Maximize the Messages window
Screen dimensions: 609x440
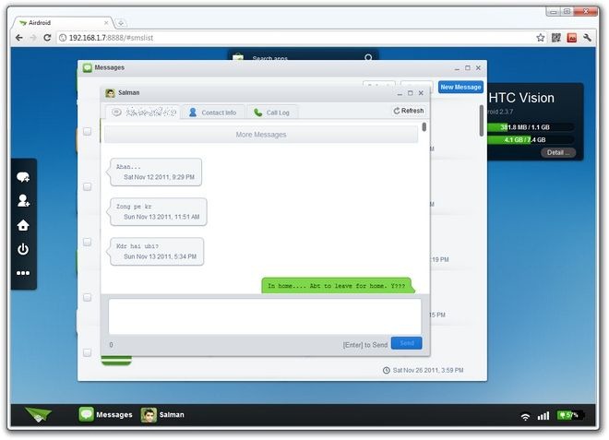pyautogui.click(x=468, y=68)
